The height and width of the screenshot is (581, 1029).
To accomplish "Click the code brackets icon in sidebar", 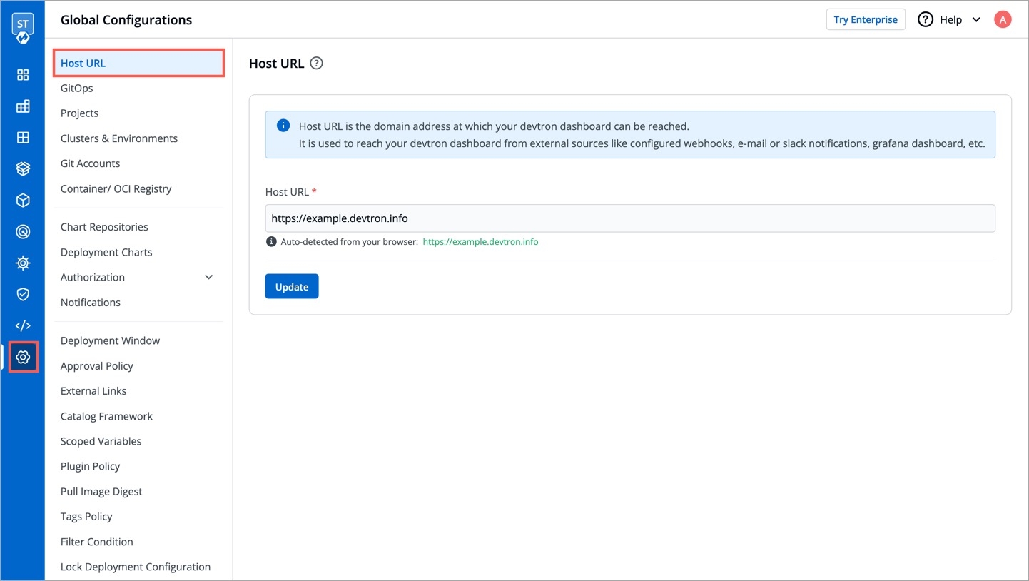I will pyautogui.click(x=23, y=326).
